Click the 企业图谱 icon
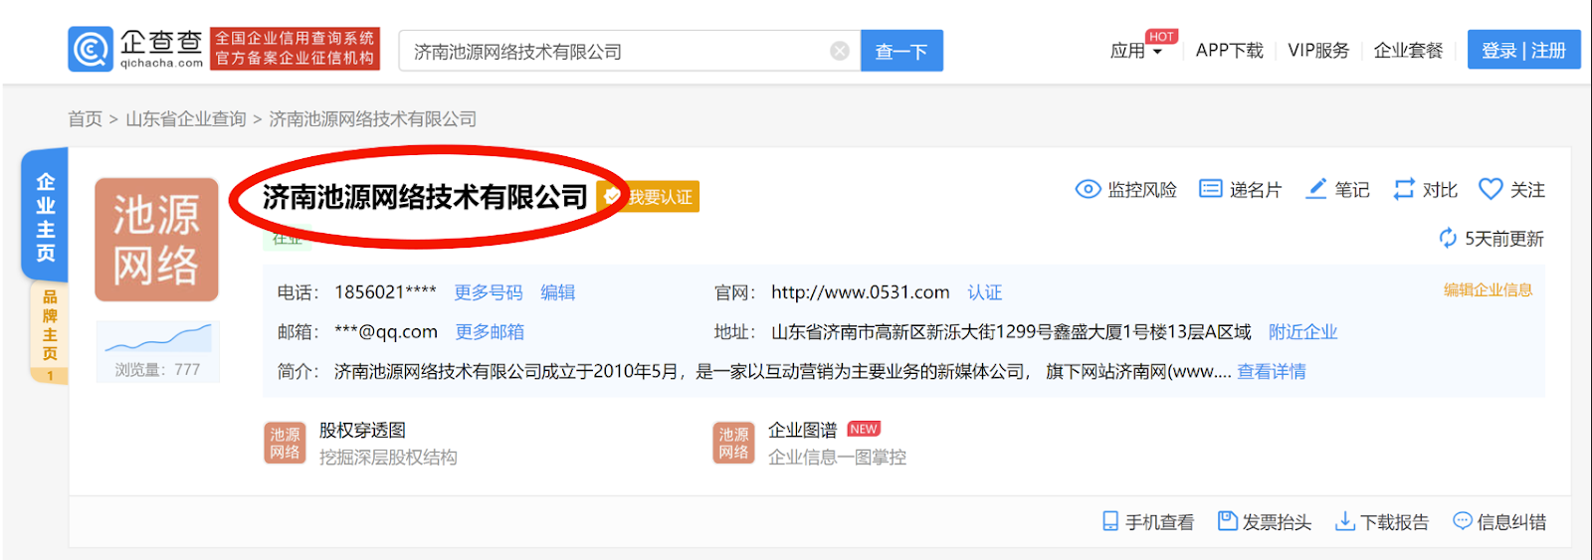Viewport: 1592px width, 560px height. (734, 443)
